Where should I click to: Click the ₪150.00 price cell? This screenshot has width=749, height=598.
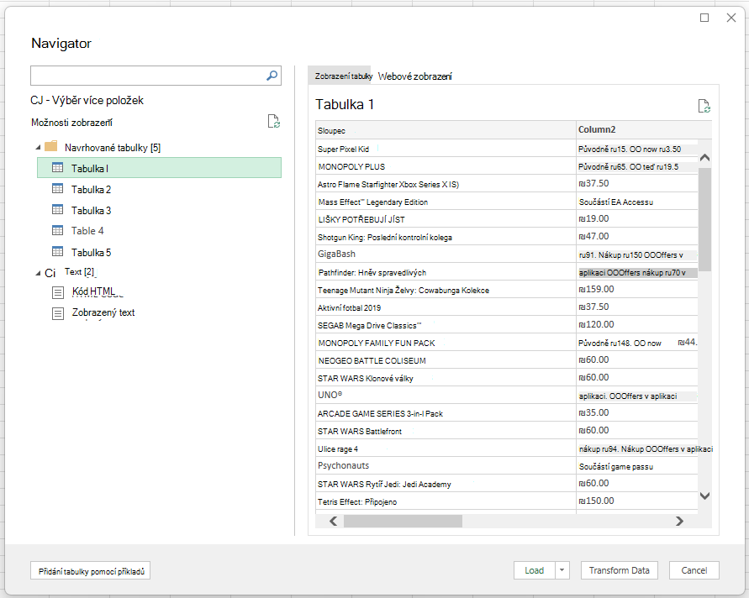pyautogui.click(x=637, y=501)
